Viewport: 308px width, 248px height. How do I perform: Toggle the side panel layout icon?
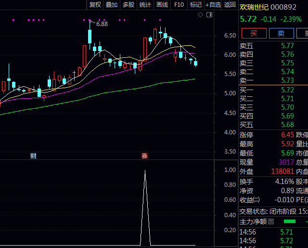(209, 15)
